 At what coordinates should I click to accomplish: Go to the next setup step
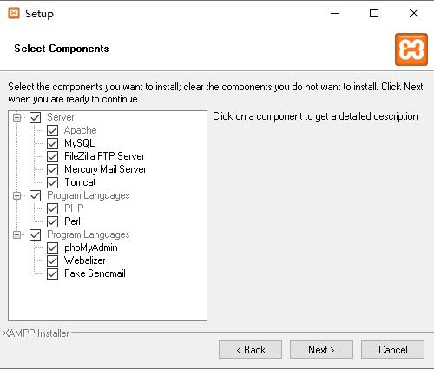pos(321,350)
